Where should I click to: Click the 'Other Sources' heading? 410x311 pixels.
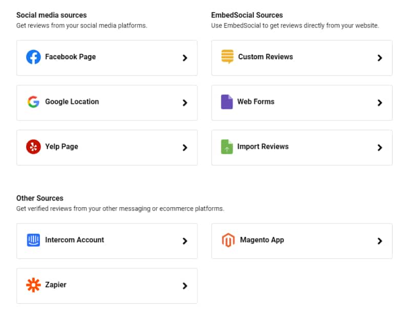(40, 198)
